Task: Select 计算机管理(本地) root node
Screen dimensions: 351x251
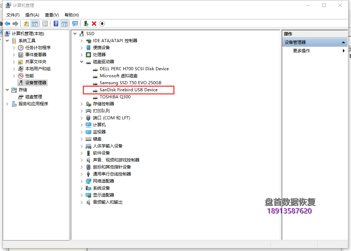Action: click(x=28, y=34)
